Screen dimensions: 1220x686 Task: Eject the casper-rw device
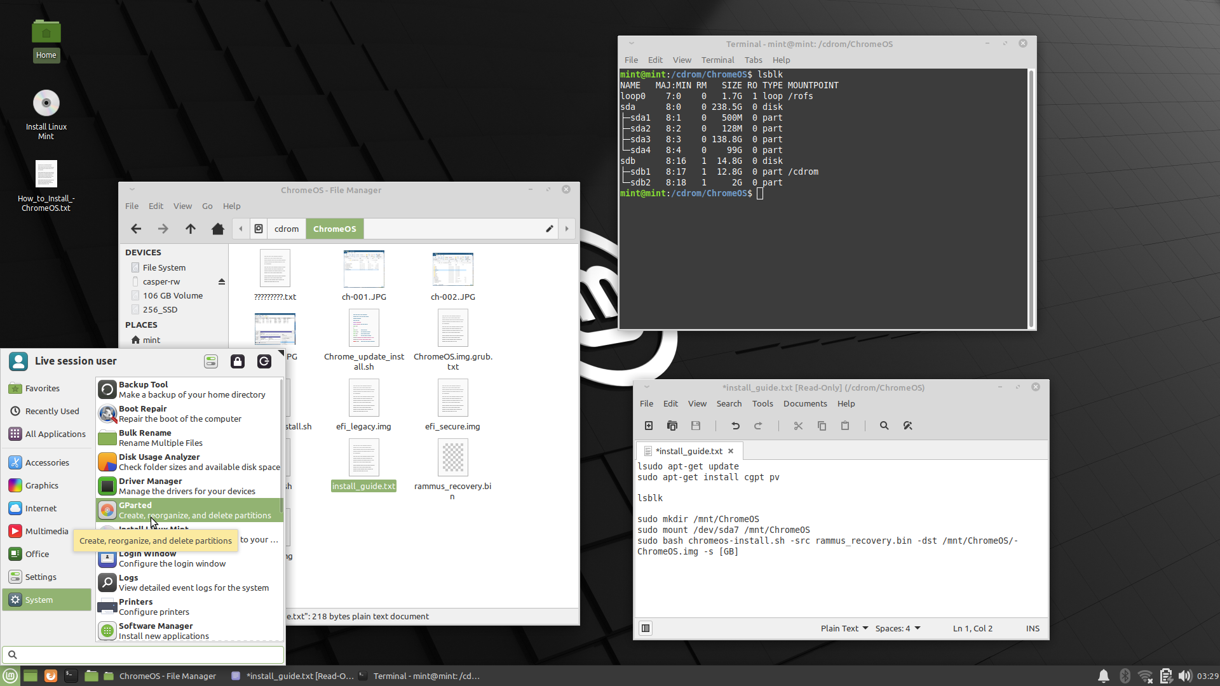click(x=222, y=281)
